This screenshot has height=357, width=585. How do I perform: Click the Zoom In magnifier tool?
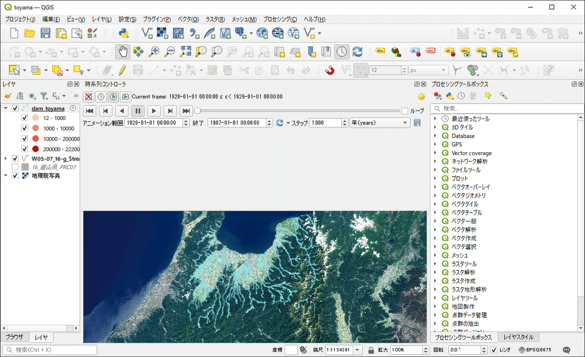[x=154, y=51]
